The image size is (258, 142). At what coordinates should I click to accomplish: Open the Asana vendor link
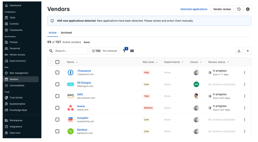(81, 106)
